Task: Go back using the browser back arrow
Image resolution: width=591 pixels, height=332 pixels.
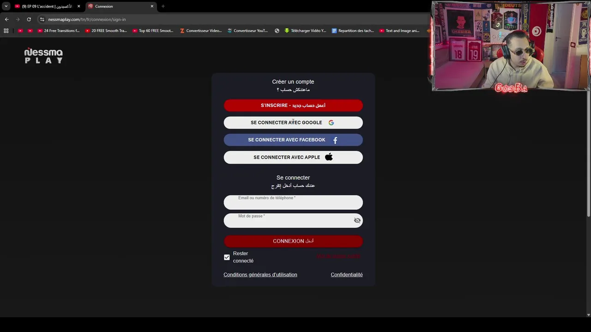Action: point(6,19)
